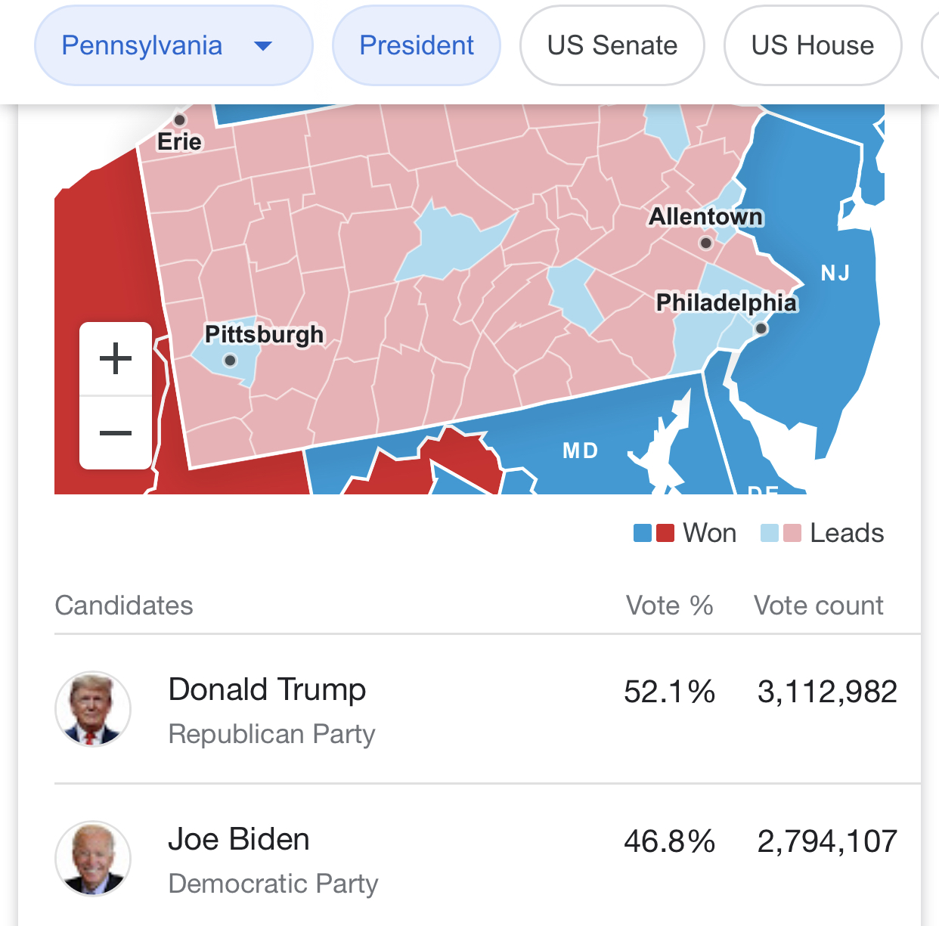Zoom in on the election map
Screen dimensions: 939x926
click(116, 358)
